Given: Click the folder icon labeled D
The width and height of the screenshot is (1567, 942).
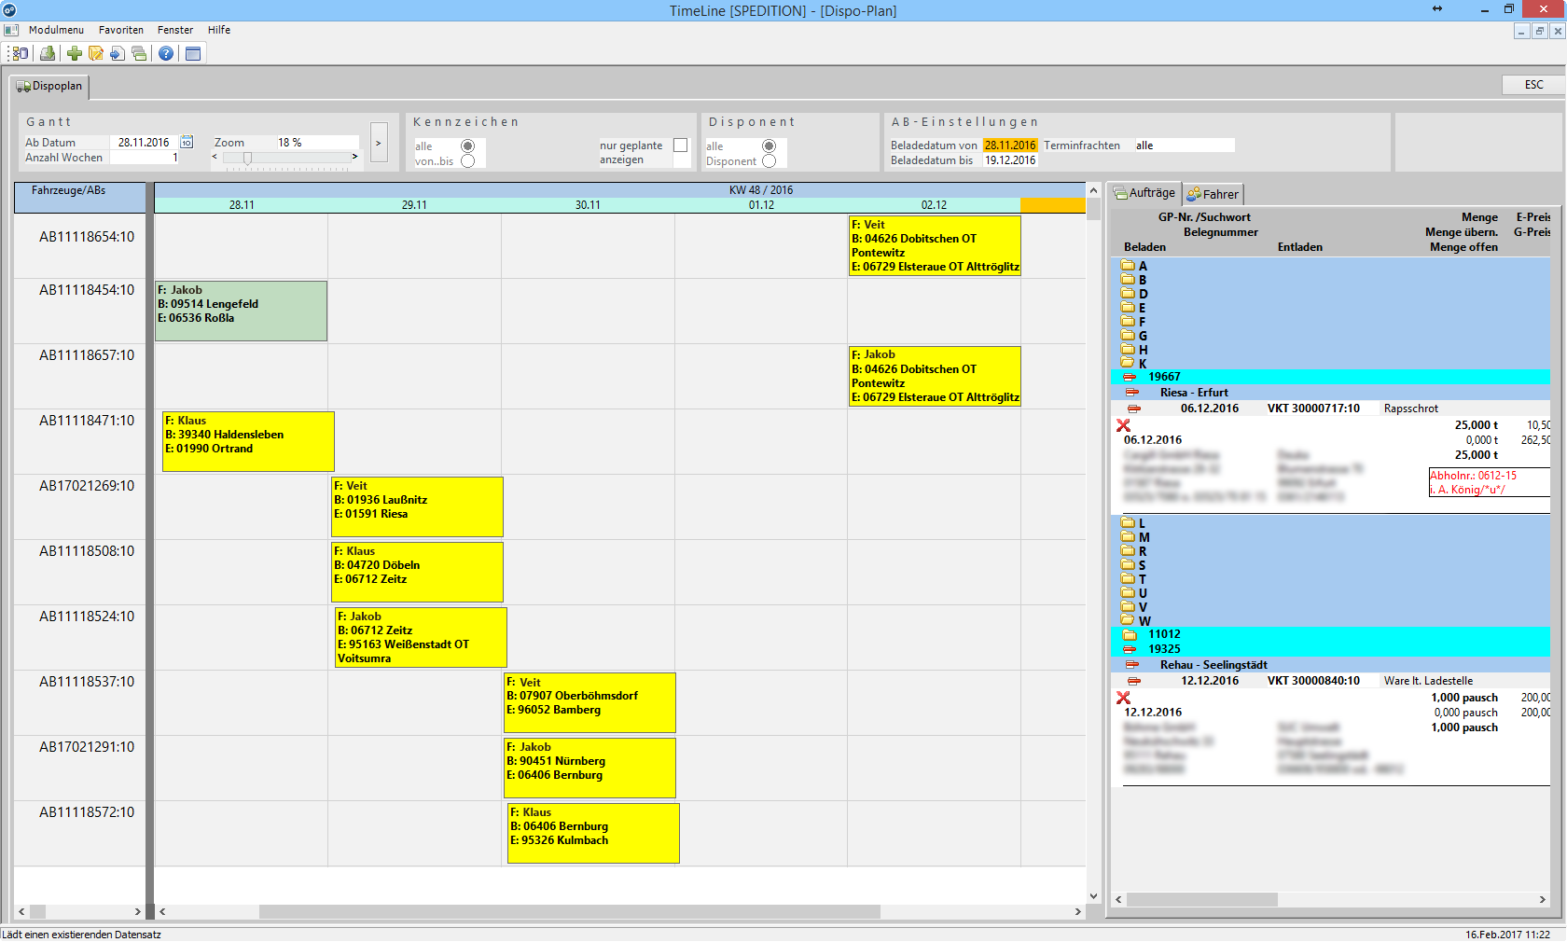Looking at the screenshot, I should click(1128, 294).
